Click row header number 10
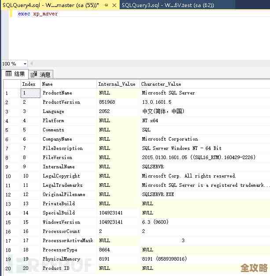The width and height of the screenshot is (270, 276). (x=12, y=176)
